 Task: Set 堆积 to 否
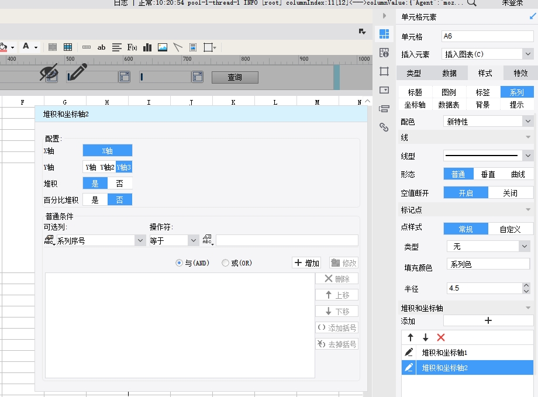(120, 184)
